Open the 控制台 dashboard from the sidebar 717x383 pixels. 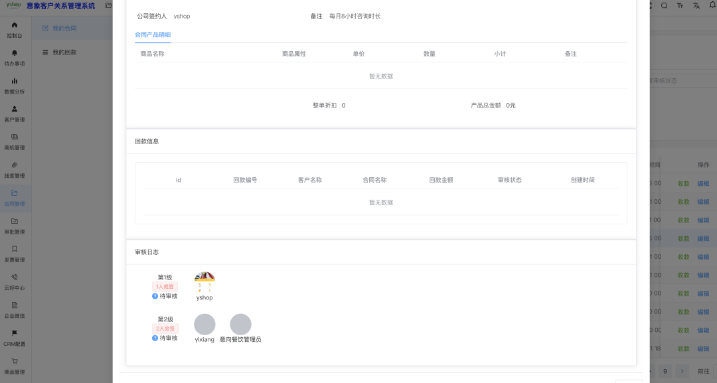point(14,29)
